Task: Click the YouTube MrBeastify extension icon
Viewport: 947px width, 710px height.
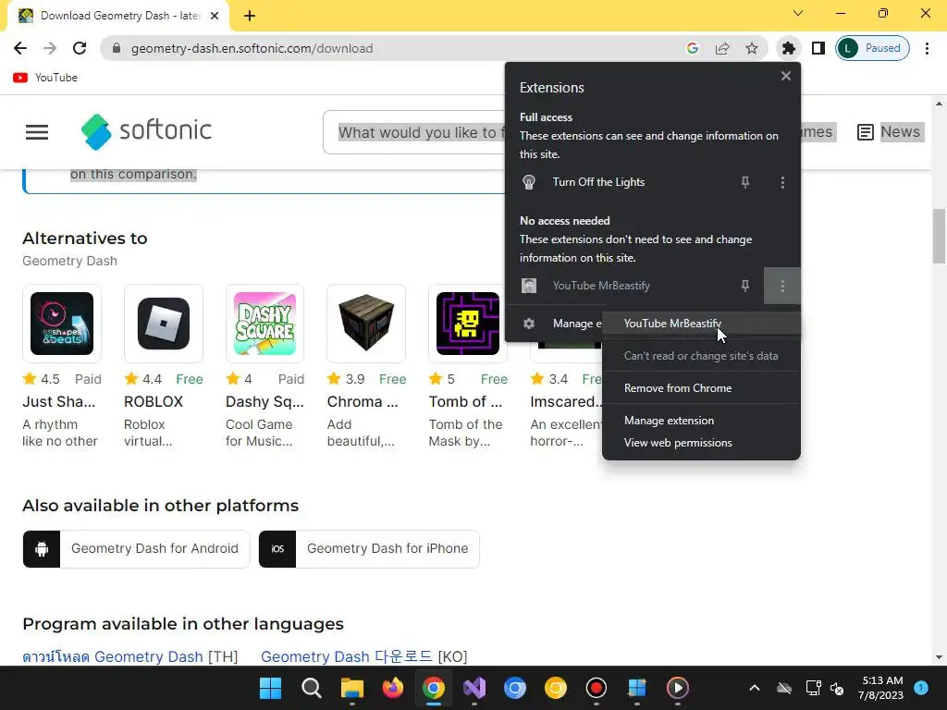Action: click(528, 286)
